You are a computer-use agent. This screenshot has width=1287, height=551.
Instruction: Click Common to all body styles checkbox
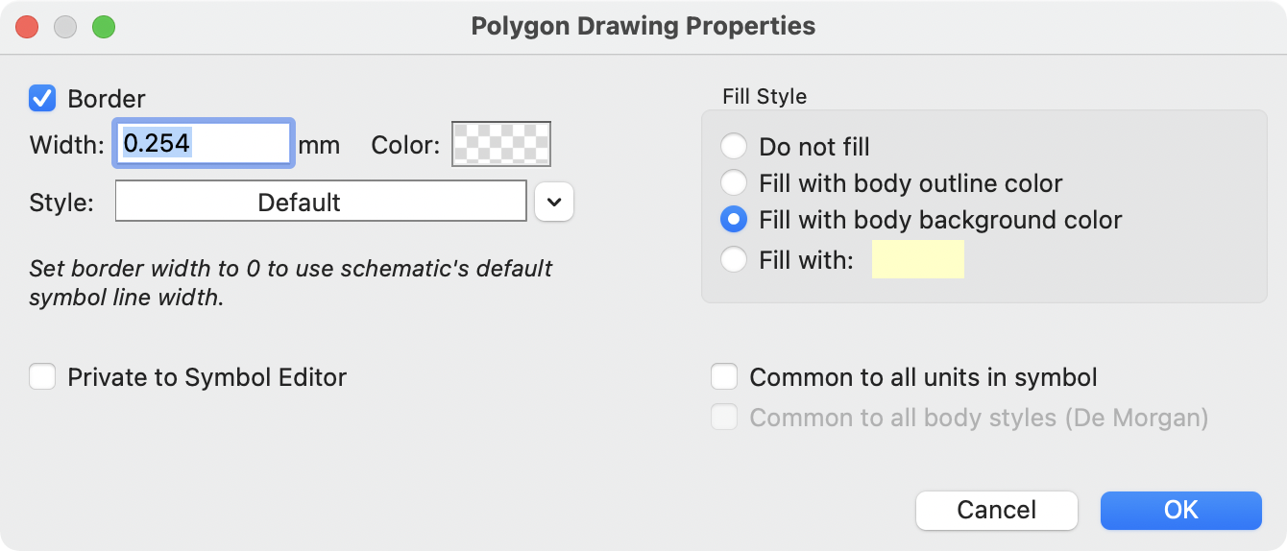tap(724, 418)
